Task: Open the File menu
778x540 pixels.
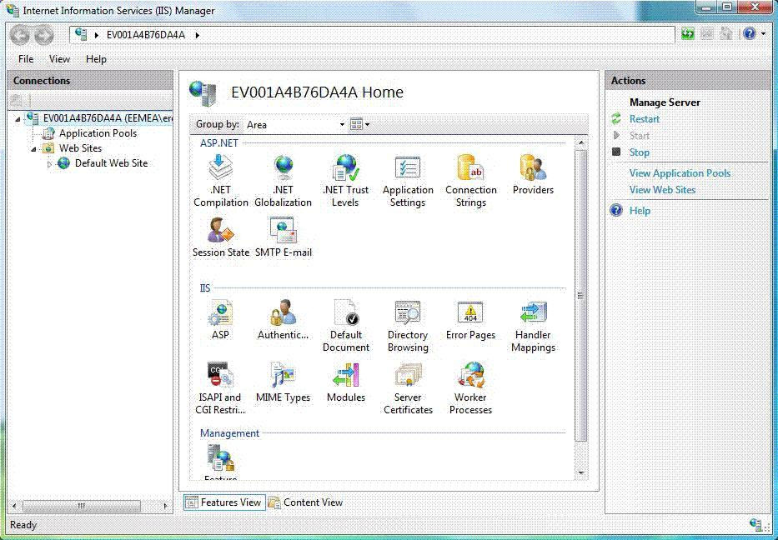Action: (26, 59)
